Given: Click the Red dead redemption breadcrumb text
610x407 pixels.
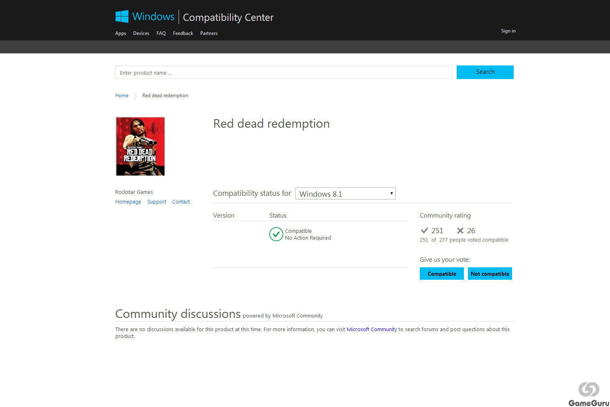Looking at the screenshot, I should [x=165, y=96].
